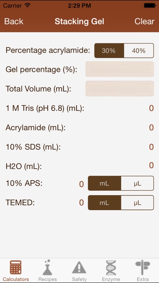Focus the Total Volume input field
The height and width of the screenshot is (283, 159).
(x=120, y=89)
